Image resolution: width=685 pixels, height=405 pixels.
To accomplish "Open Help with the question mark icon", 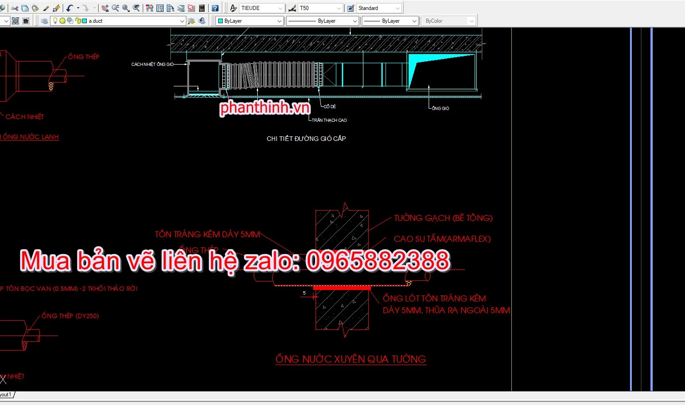I will click(215, 8).
